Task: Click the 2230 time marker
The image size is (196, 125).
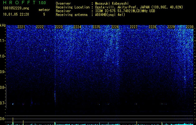Action: [x=190, y=27]
